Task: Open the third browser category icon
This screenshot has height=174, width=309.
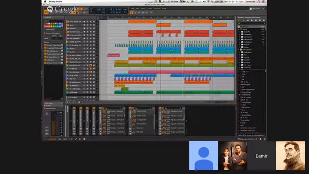Action: click(248, 20)
